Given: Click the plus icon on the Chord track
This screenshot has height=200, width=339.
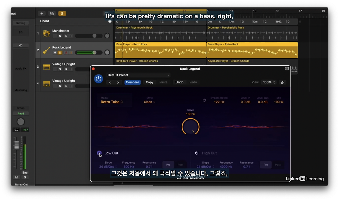Looking at the screenshot, I should click(x=110, y=21).
